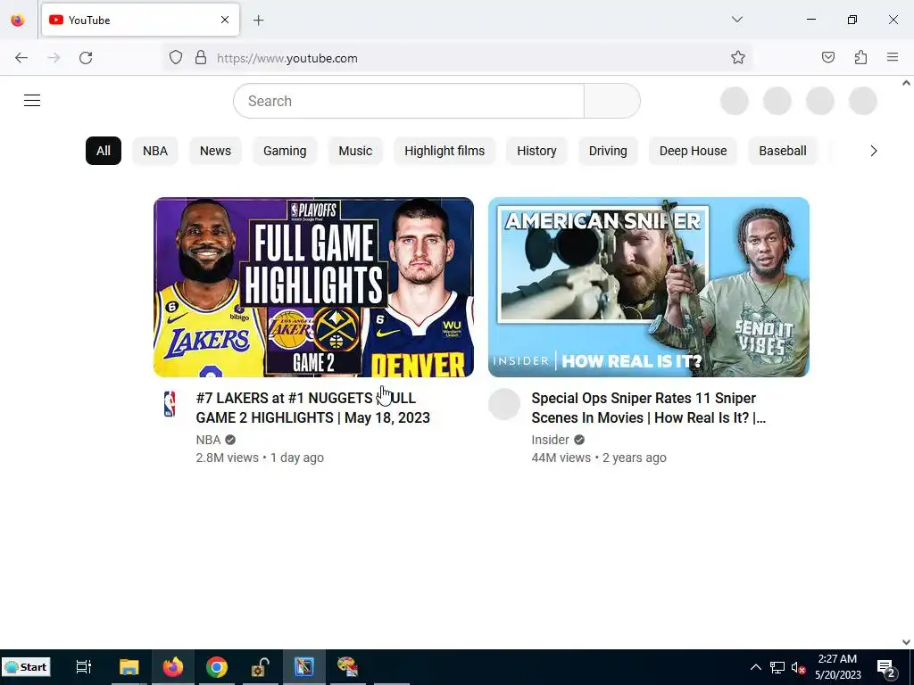914x685 pixels.
Task: Launch Google Chrome from the taskbar
Action: [216, 667]
